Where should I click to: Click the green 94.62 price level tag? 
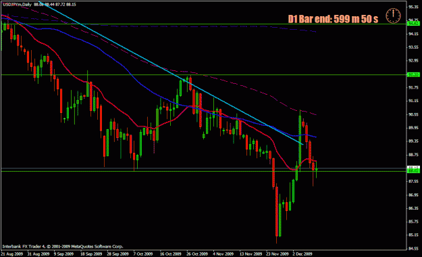click(413, 24)
